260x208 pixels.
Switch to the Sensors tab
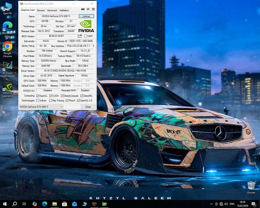[41, 10]
